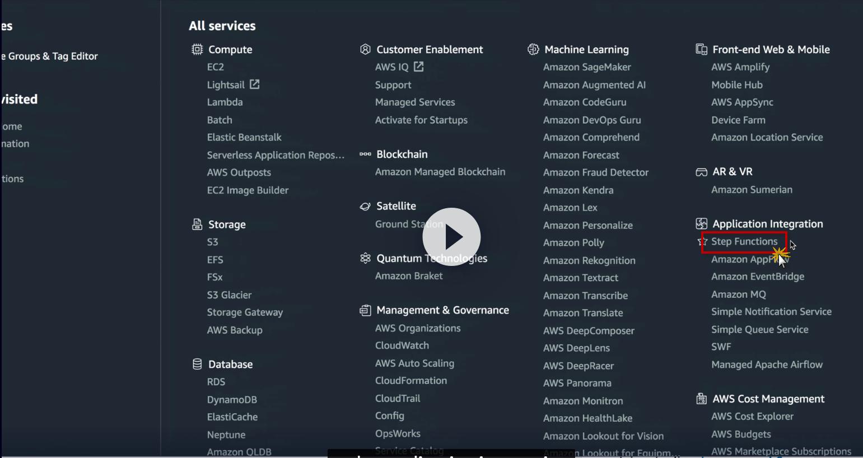
Task: Open Amazon Polly
Action: pos(573,243)
